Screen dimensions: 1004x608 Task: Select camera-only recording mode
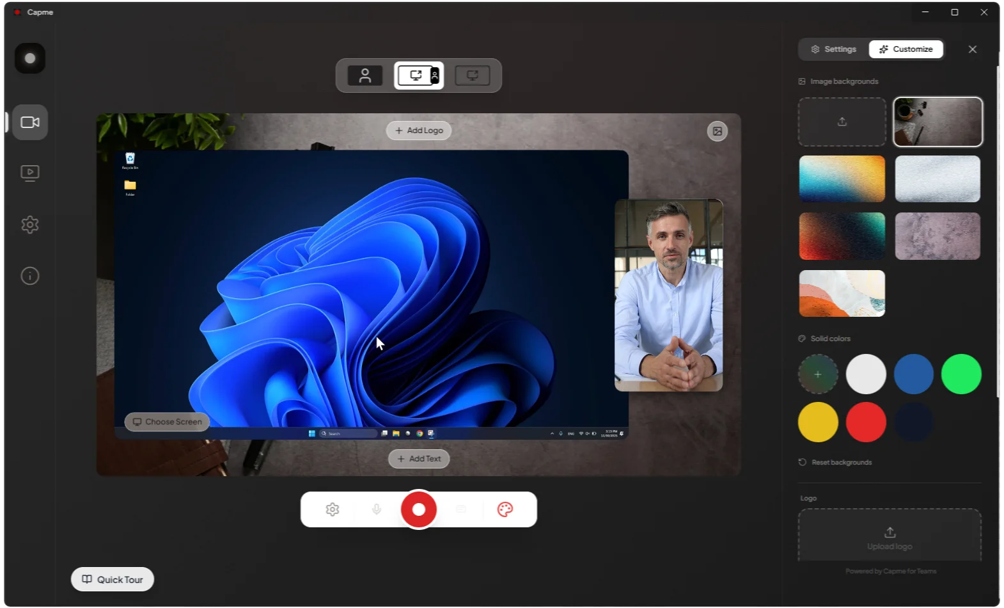click(x=365, y=76)
